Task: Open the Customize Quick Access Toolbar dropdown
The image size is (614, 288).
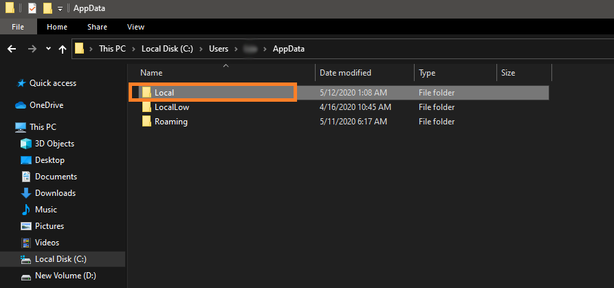Action: pyautogui.click(x=60, y=8)
